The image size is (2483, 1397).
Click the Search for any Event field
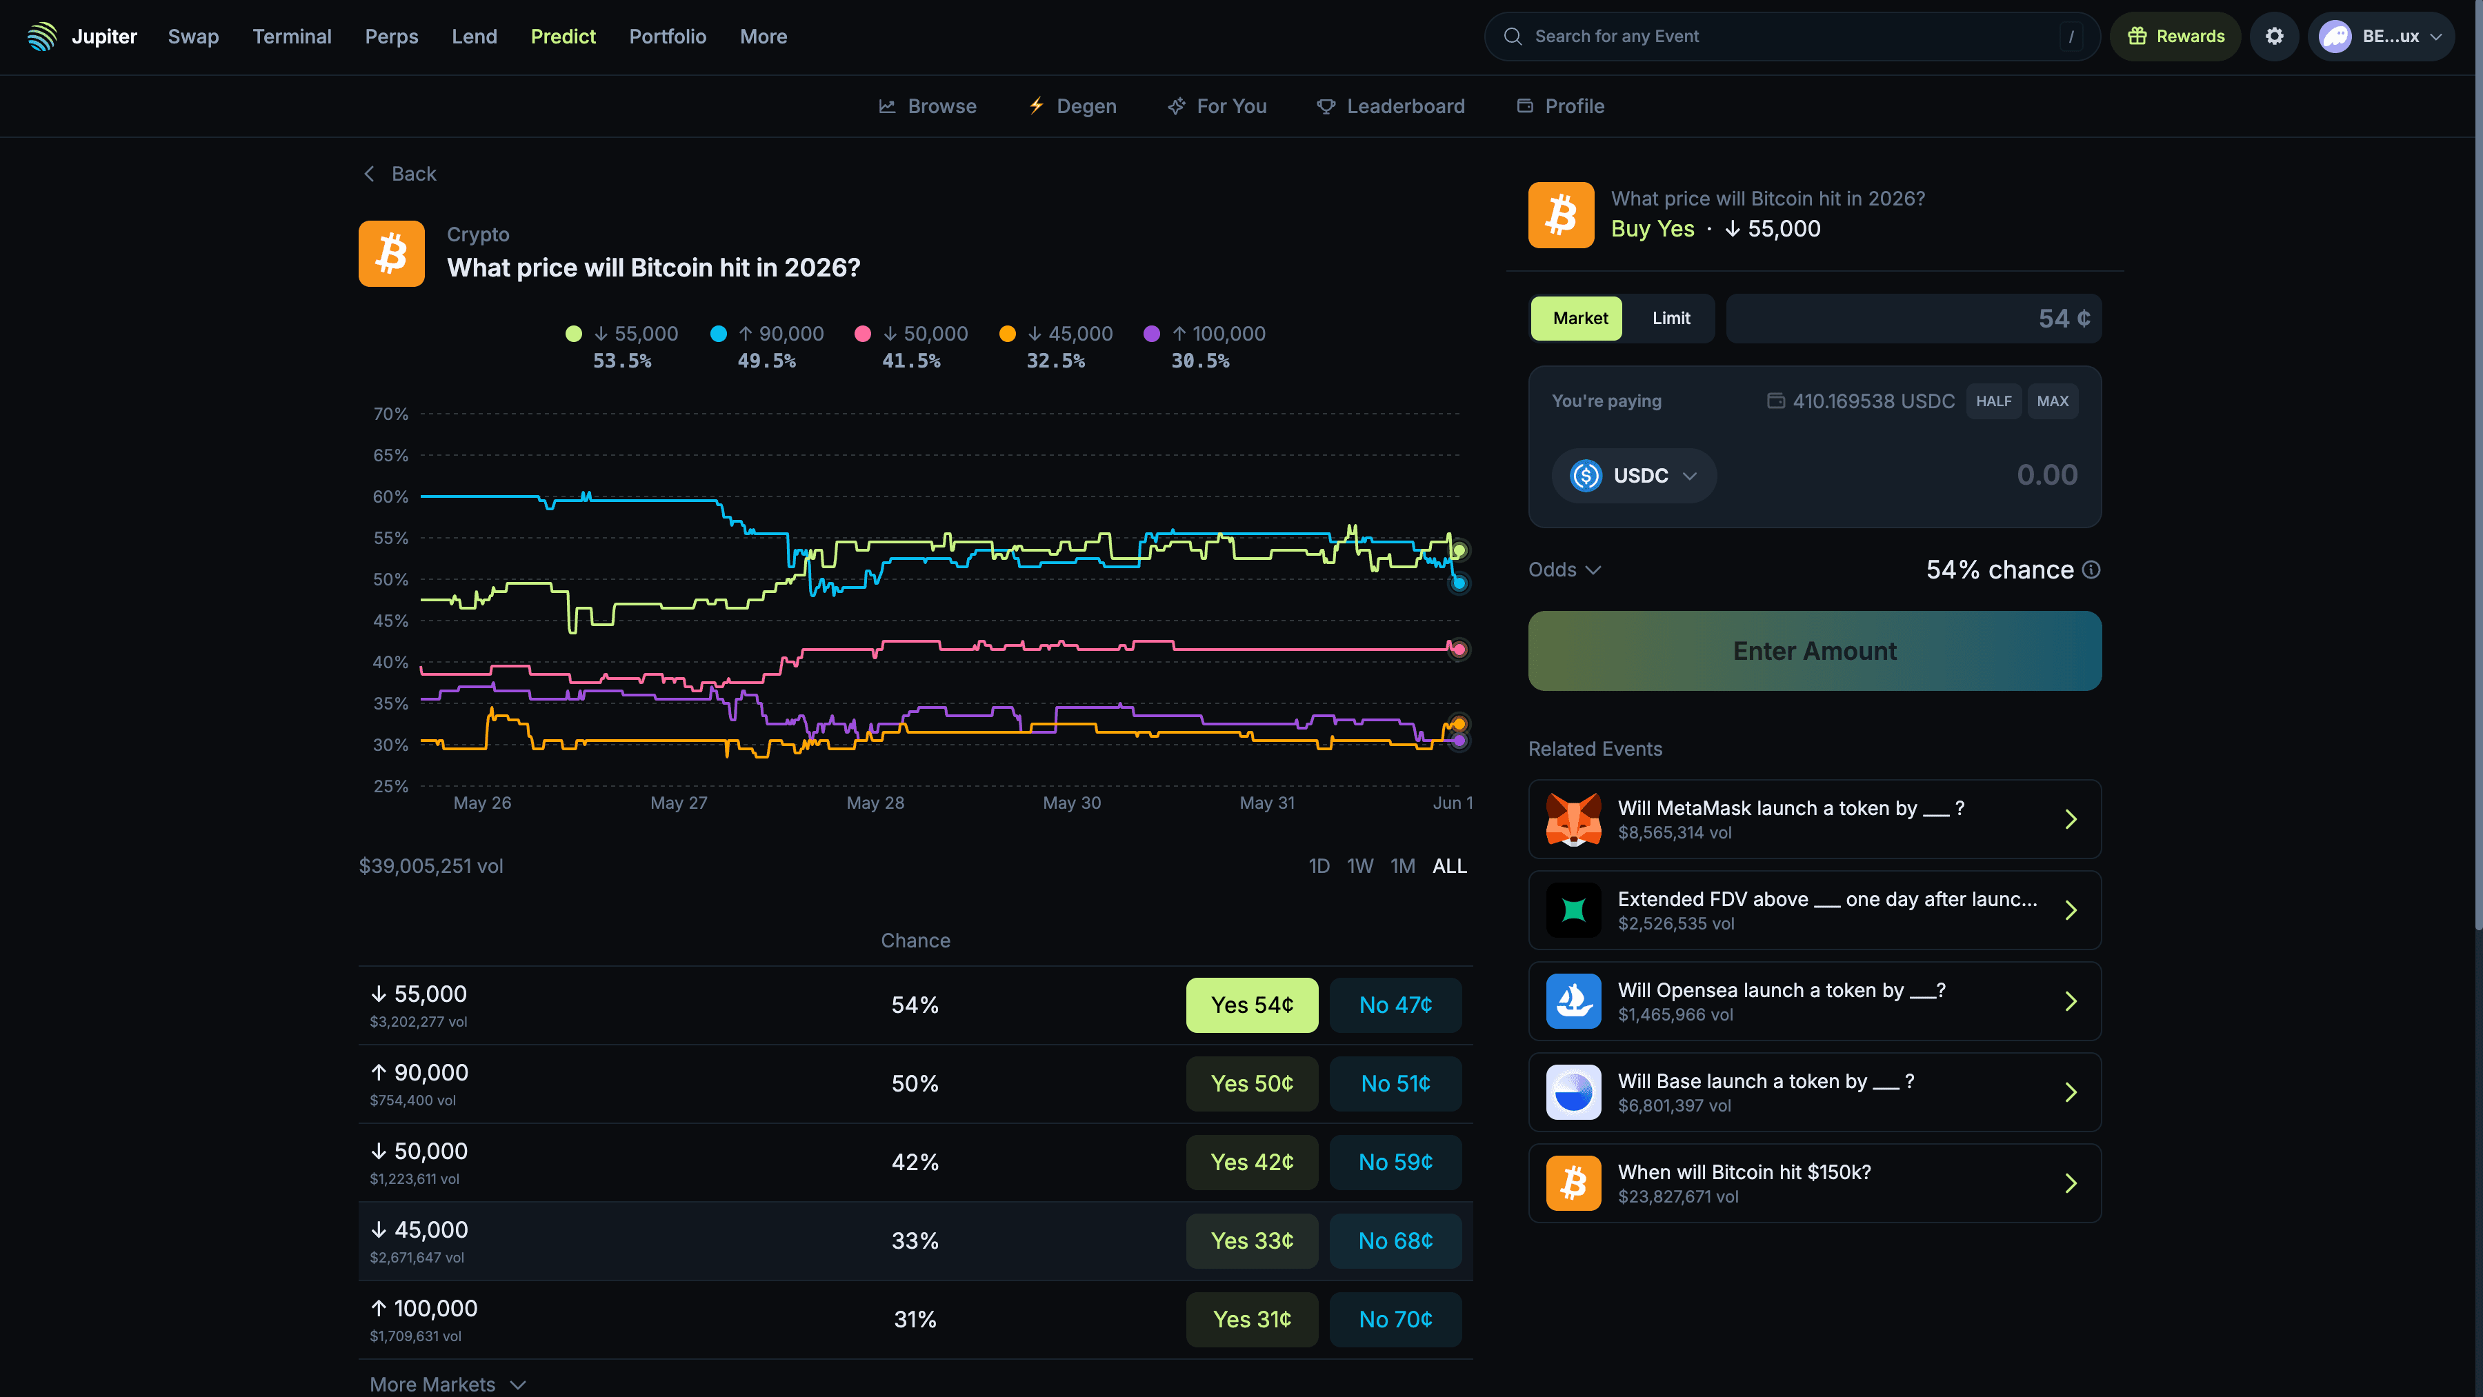1792,37
